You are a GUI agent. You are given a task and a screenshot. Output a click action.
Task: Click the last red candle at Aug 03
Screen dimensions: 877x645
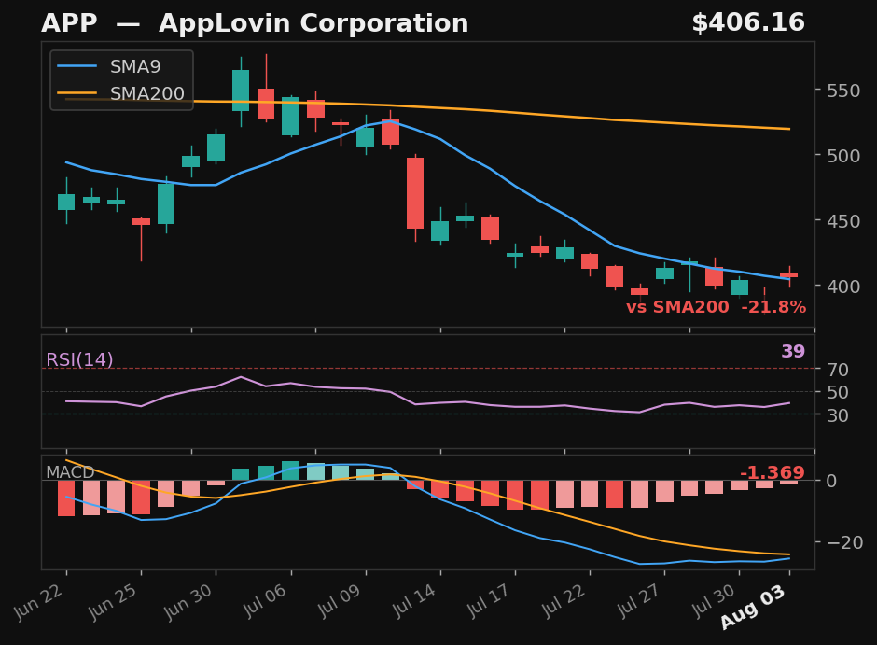[789, 275]
